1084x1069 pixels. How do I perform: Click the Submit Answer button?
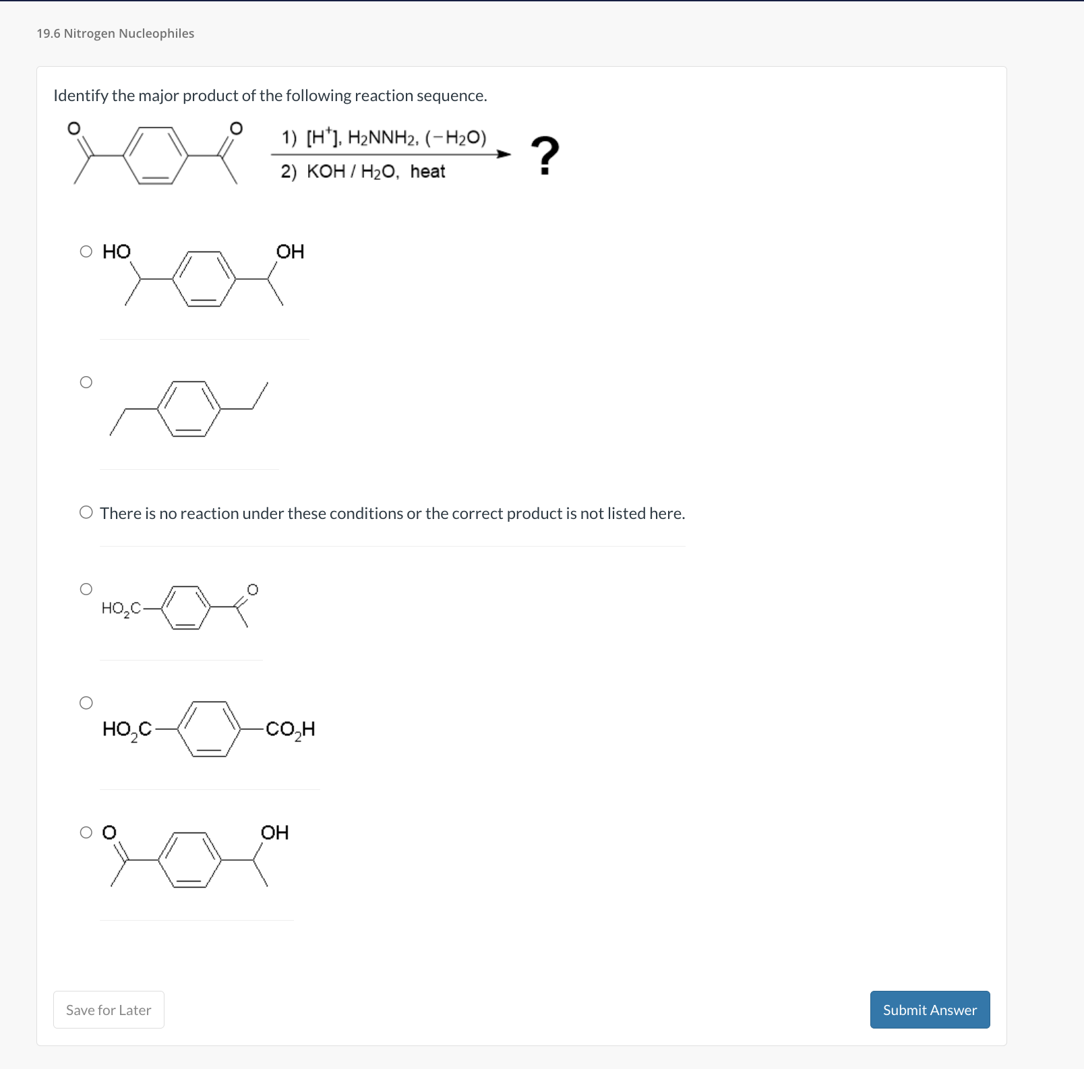[930, 1010]
